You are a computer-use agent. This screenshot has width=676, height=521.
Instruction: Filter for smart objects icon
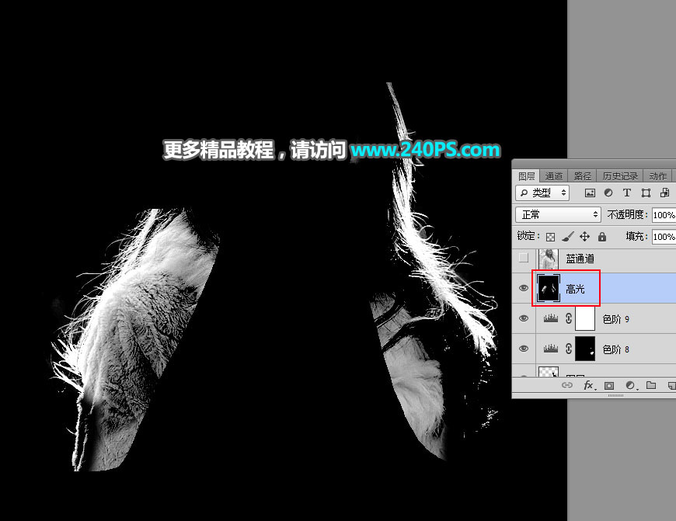[x=665, y=193]
